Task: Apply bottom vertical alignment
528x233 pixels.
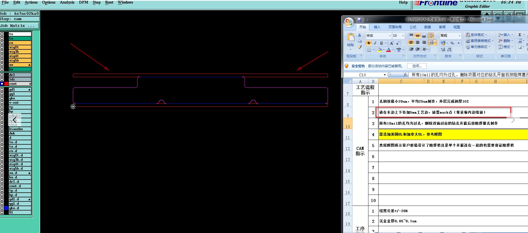Action: coord(424,36)
